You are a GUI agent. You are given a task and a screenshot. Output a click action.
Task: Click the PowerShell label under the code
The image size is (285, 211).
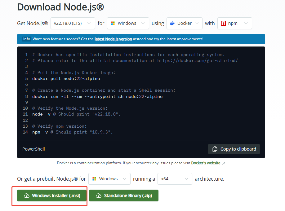point(33,149)
